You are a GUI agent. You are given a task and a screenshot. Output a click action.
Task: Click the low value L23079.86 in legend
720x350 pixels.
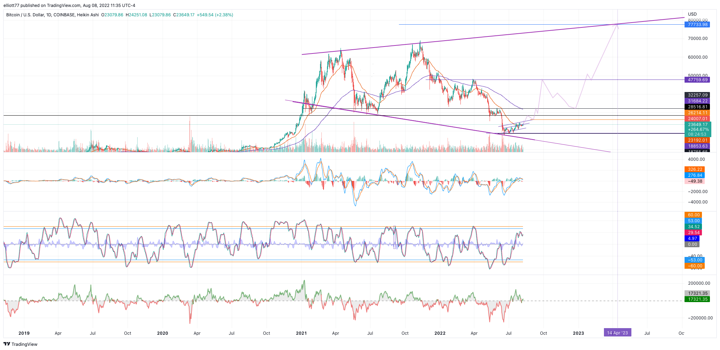pyautogui.click(x=160, y=15)
